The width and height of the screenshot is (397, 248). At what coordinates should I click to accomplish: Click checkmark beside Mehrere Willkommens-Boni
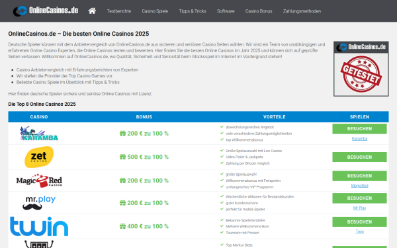pos(222,226)
